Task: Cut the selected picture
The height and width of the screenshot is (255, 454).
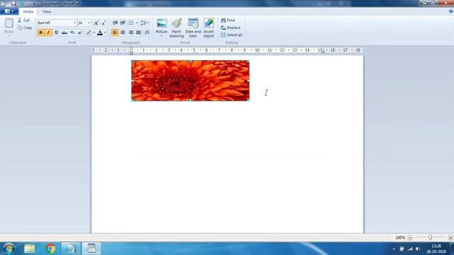Action: [x=23, y=21]
